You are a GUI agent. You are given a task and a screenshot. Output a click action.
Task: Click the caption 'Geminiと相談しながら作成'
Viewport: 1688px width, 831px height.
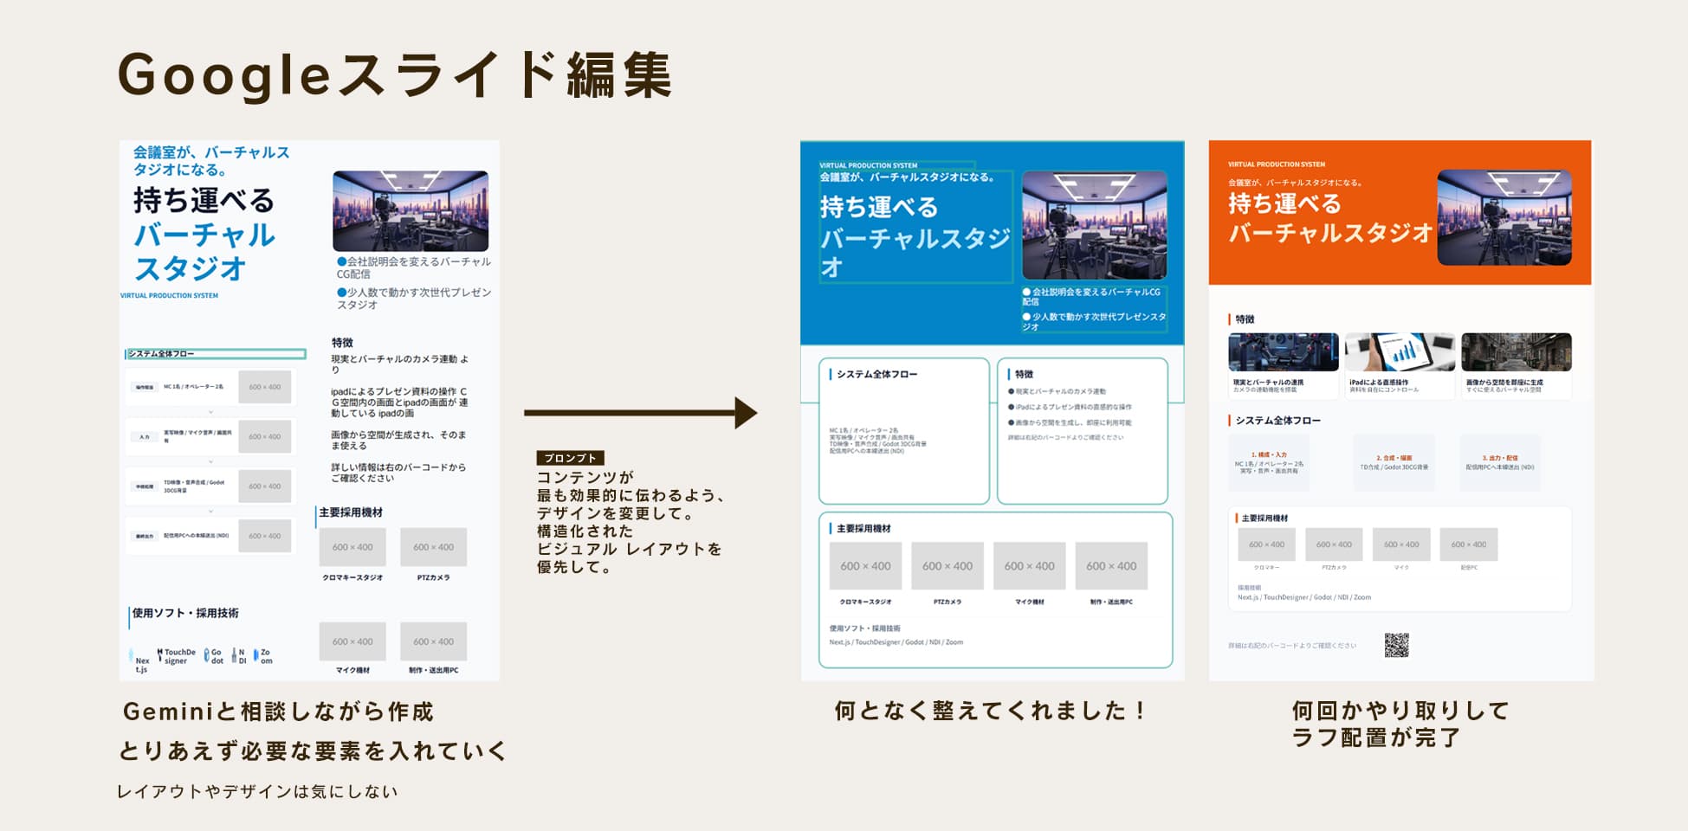tap(278, 712)
